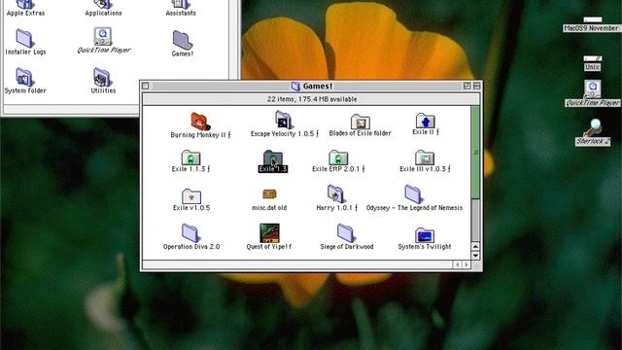The height and width of the screenshot is (350, 622).
Task: Close the Games! window with close box
Action: 146,87
